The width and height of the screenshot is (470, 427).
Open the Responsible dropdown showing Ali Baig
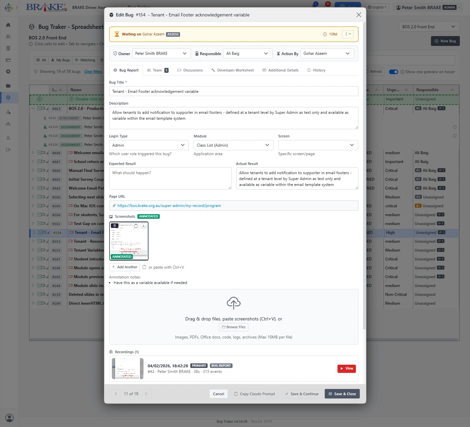tap(248, 53)
